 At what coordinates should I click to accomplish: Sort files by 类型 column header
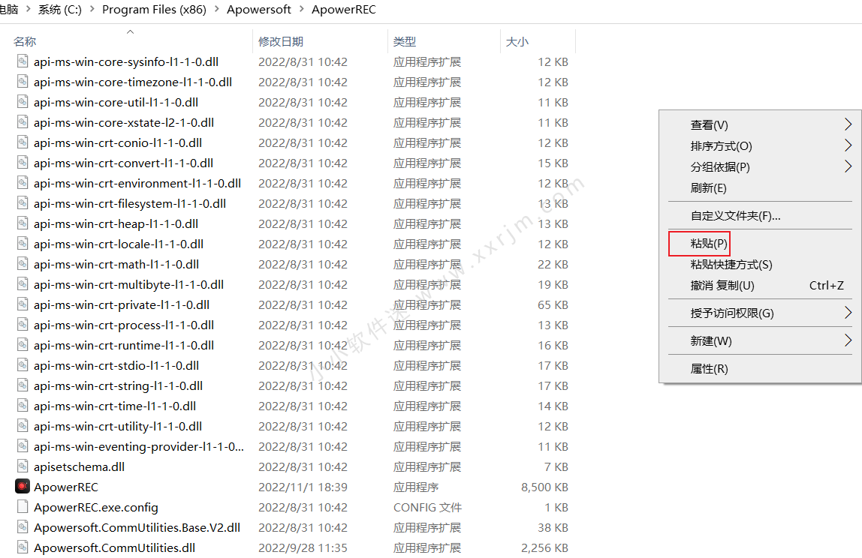405,41
